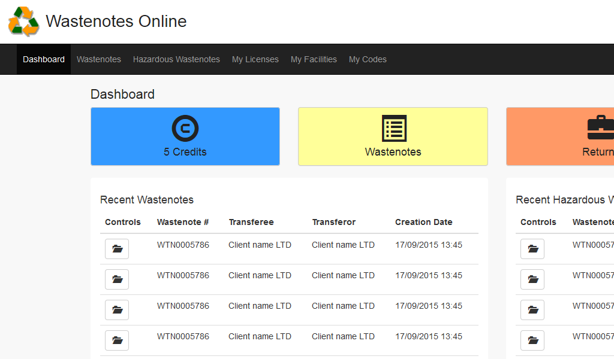Open the last hazardous wastenote folder control

tap(532, 340)
